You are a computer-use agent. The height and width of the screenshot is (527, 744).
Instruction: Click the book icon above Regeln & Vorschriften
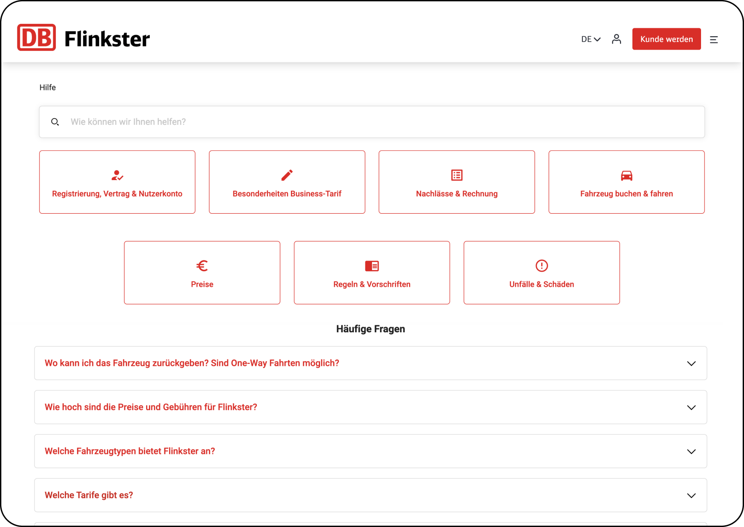tap(372, 266)
